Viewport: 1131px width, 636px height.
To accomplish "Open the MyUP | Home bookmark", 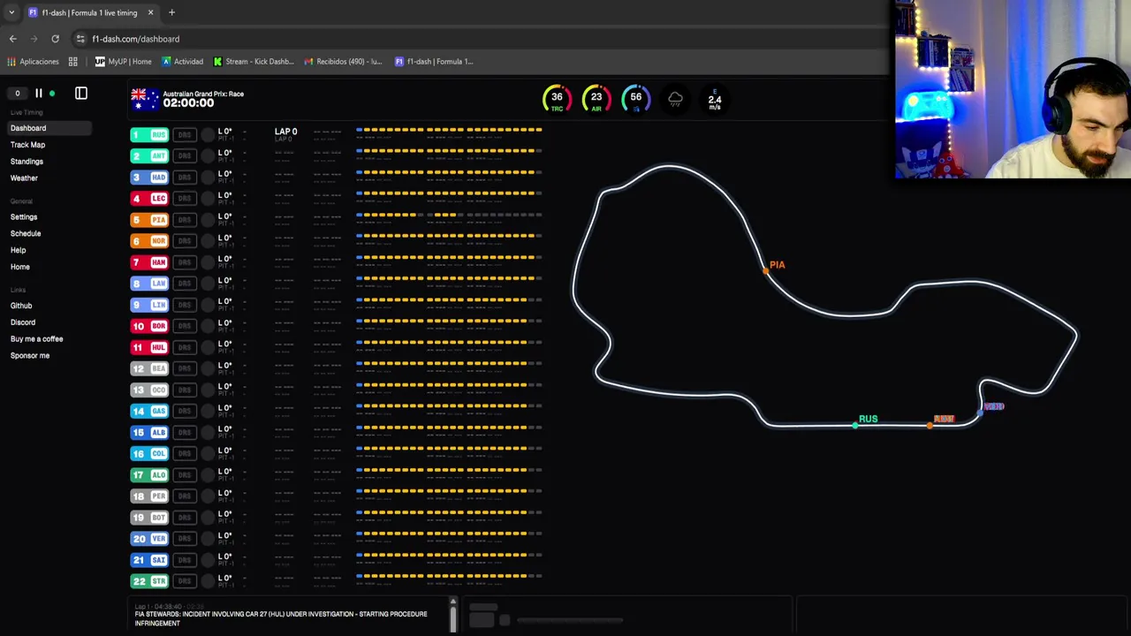I will point(124,62).
